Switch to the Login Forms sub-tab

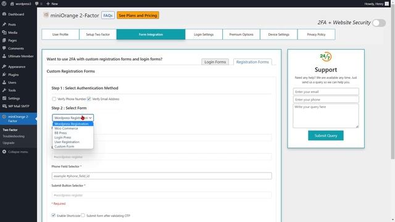point(215,62)
